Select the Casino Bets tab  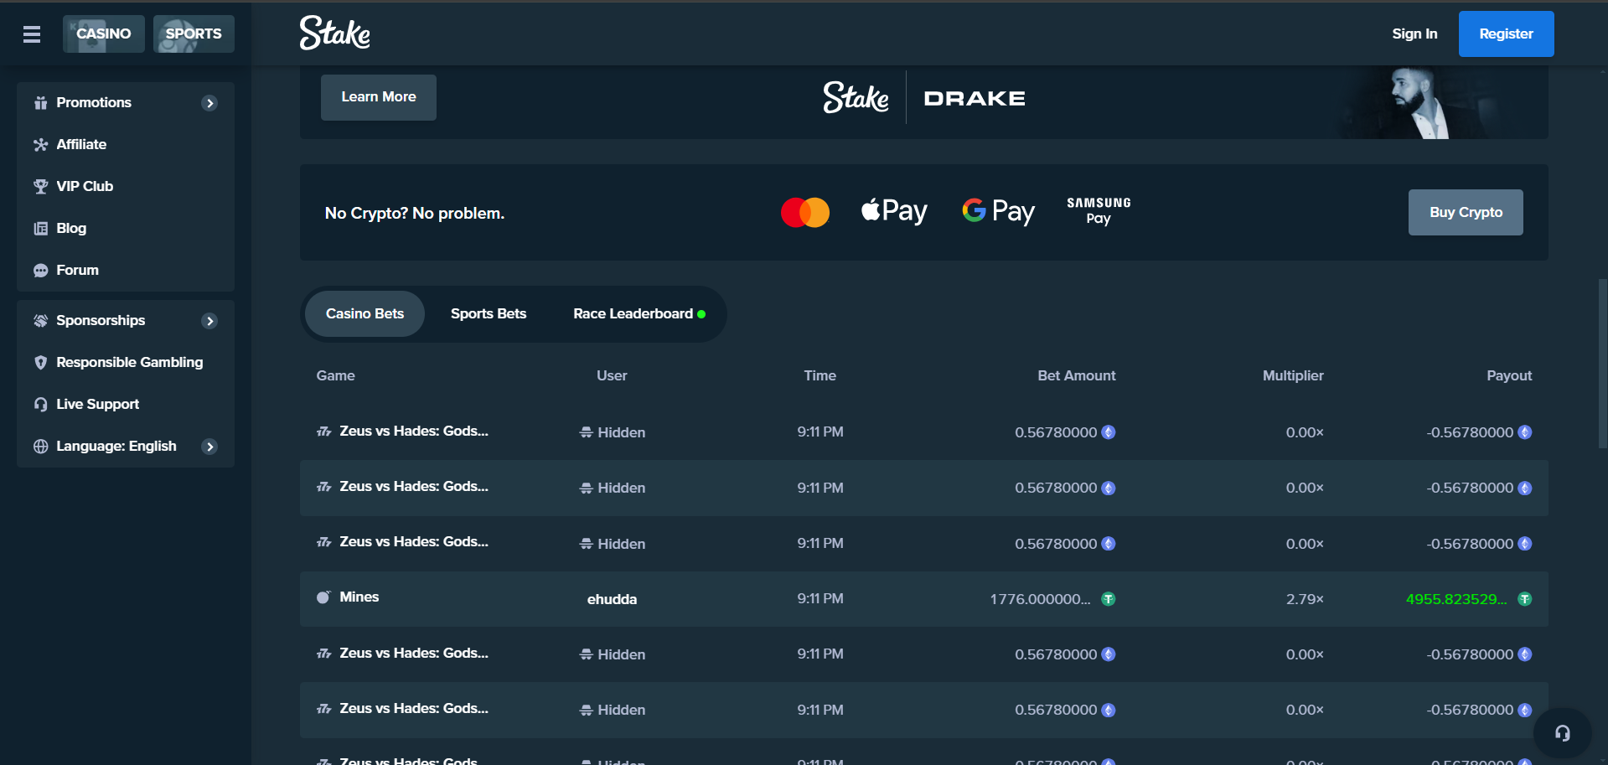[365, 314]
